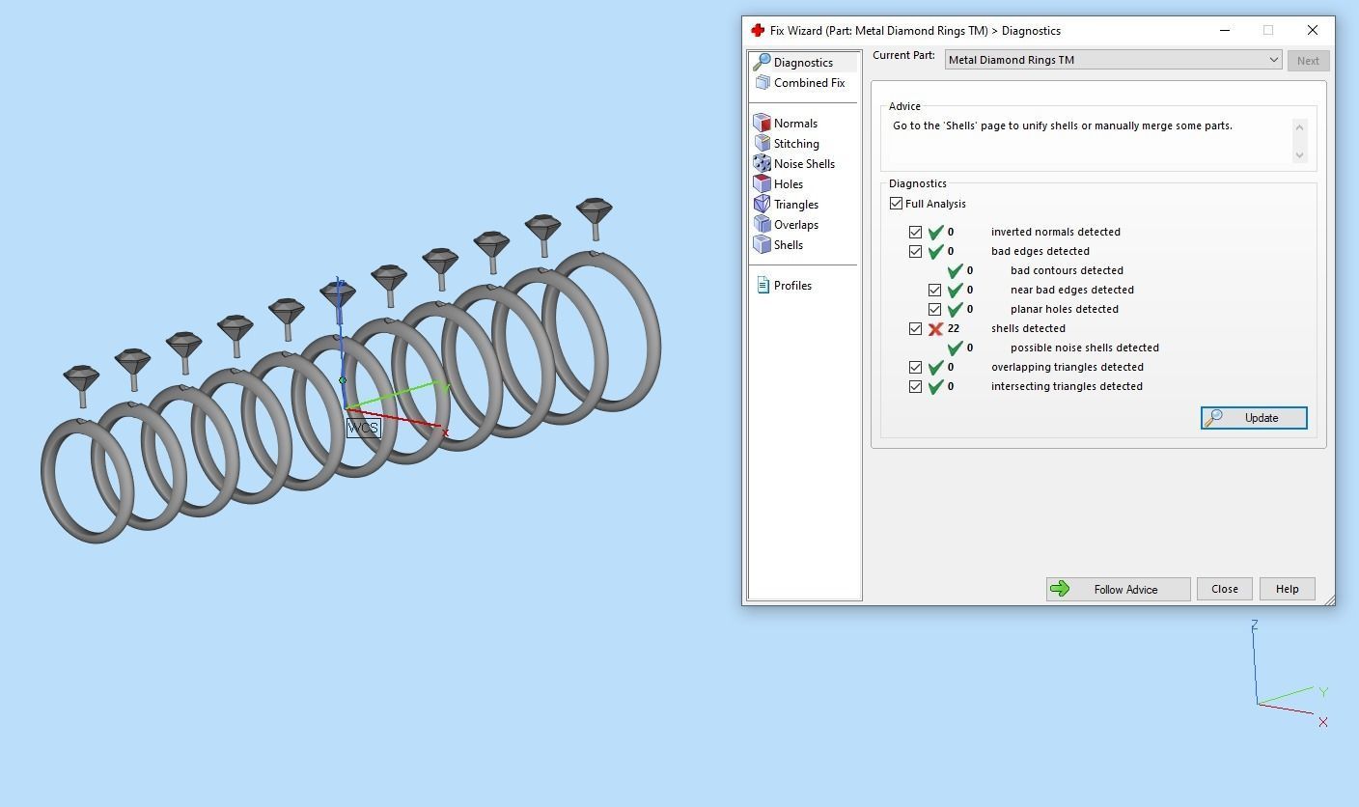This screenshot has width=1359, height=807.
Task: Open the Diagnostics page in sidebar
Action: coord(803,63)
